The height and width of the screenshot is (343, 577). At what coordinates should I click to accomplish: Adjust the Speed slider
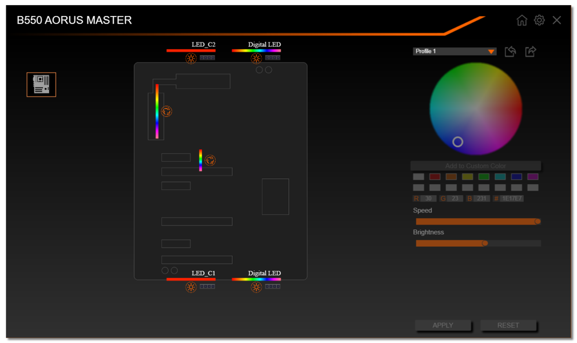[478, 222]
